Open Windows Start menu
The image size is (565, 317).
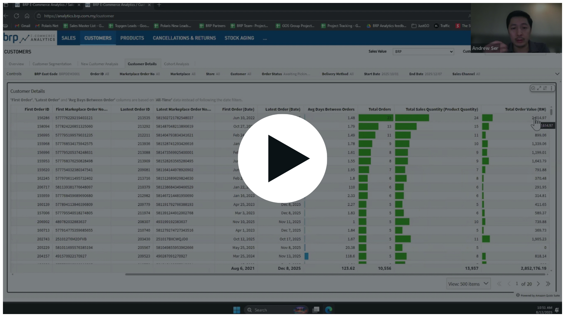click(x=237, y=310)
